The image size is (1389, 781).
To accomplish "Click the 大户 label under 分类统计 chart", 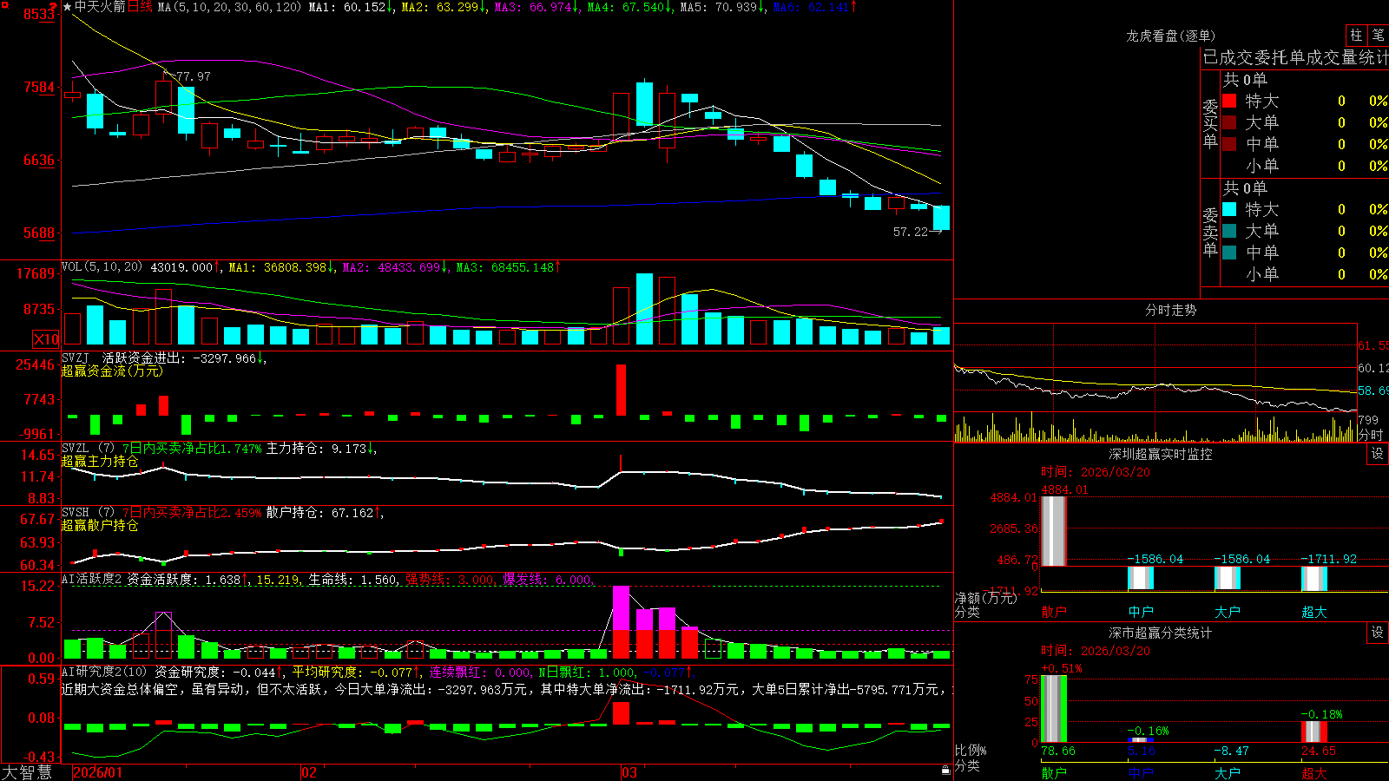I will [1227, 772].
